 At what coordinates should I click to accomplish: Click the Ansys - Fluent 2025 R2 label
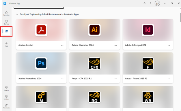[136, 79]
